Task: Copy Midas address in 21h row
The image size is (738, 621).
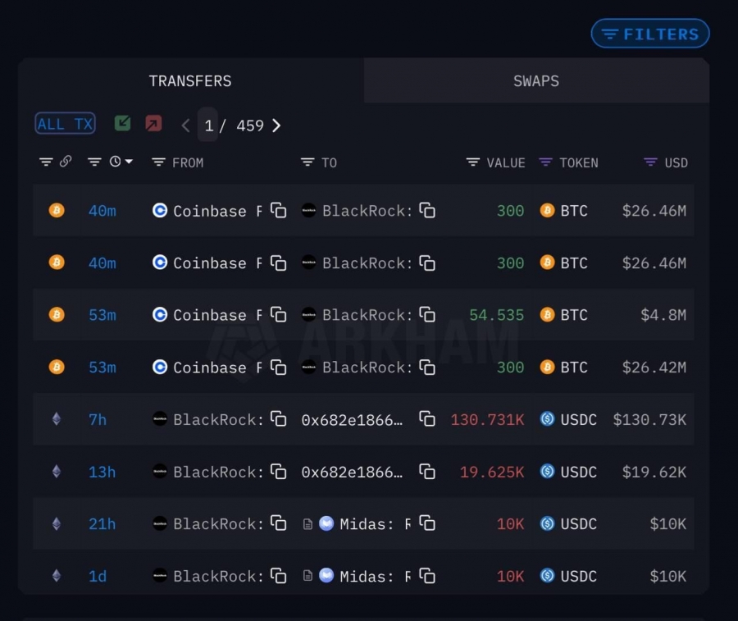Action: pos(427,523)
